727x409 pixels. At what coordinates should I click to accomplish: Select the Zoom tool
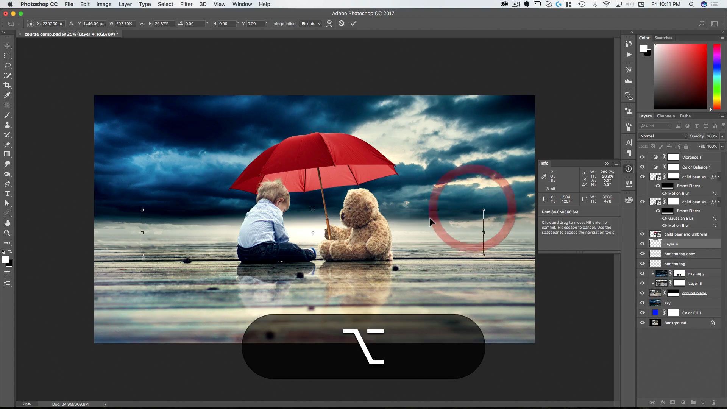(7, 233)
